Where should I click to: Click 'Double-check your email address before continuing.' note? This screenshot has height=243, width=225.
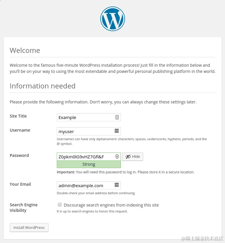[x=96, y=193]
